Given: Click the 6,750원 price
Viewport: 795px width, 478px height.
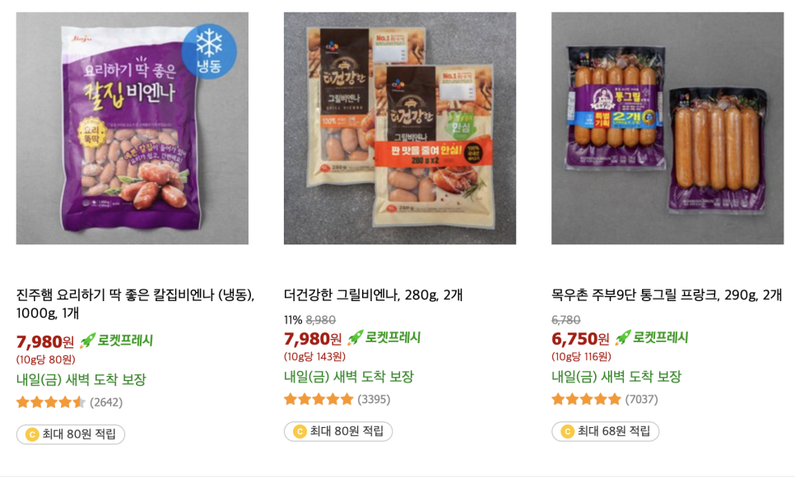Looking at the screenshot, I should point(580,338).
